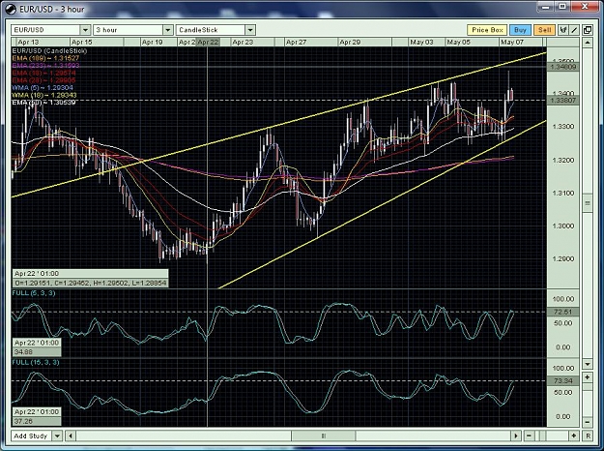Click the R reset button

588,436
